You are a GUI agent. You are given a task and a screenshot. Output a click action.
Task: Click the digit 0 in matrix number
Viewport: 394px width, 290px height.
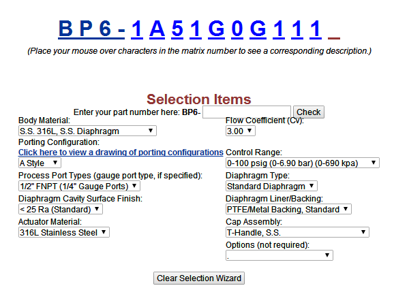click(237, 29)
